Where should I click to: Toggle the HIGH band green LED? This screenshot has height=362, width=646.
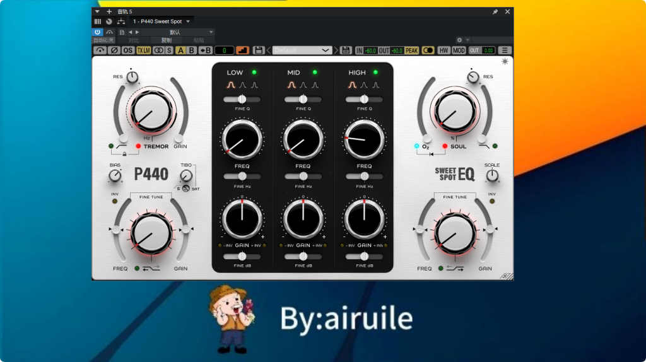tap(375, 72)
